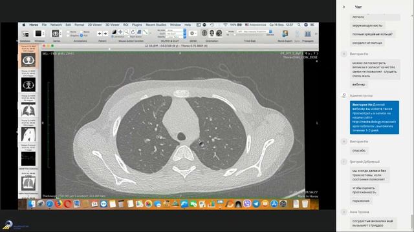Select the Zoom magnifier tool
Image resolution: width=414 pixels, height=232 pixels.
(127, 32)
